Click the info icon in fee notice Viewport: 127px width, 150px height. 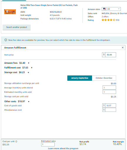(x=6, y=40)
